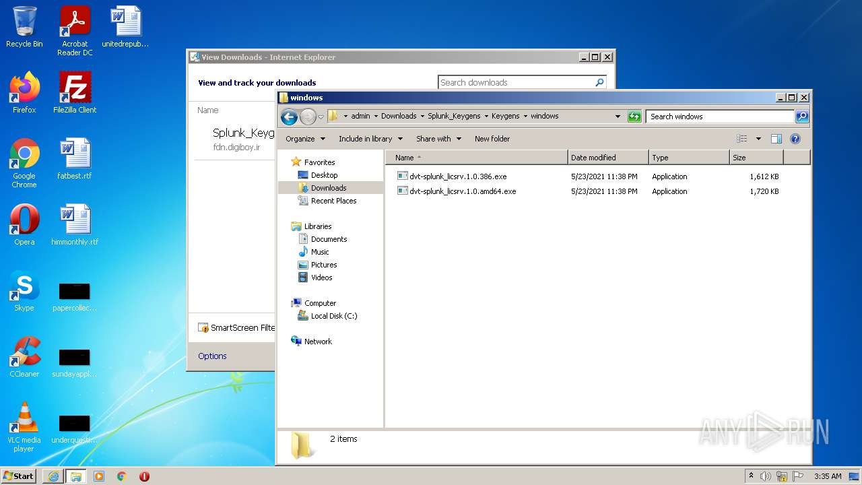Click the Explorer forward arrow button
The width and height of the screenshot is (862, 485).
(x=308, y=117)
